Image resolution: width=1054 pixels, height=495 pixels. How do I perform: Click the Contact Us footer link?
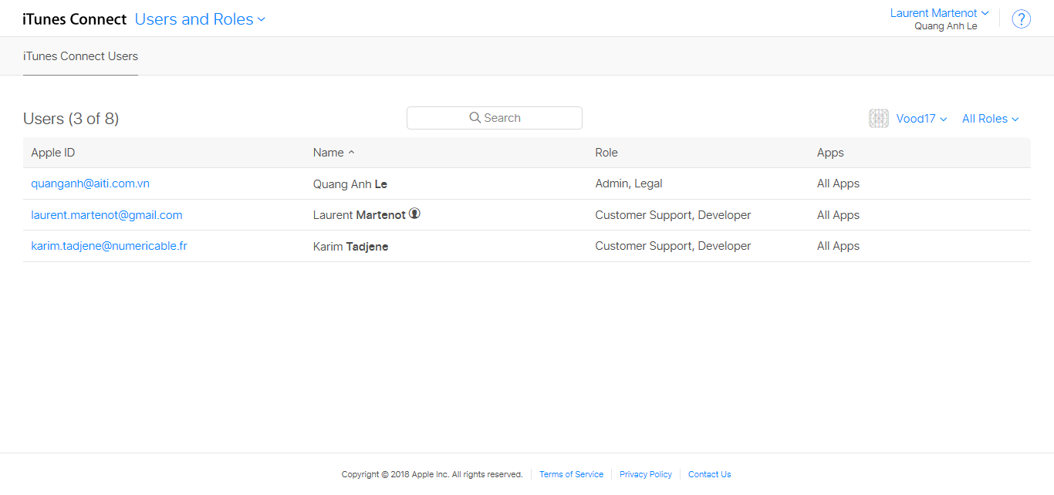709,474
